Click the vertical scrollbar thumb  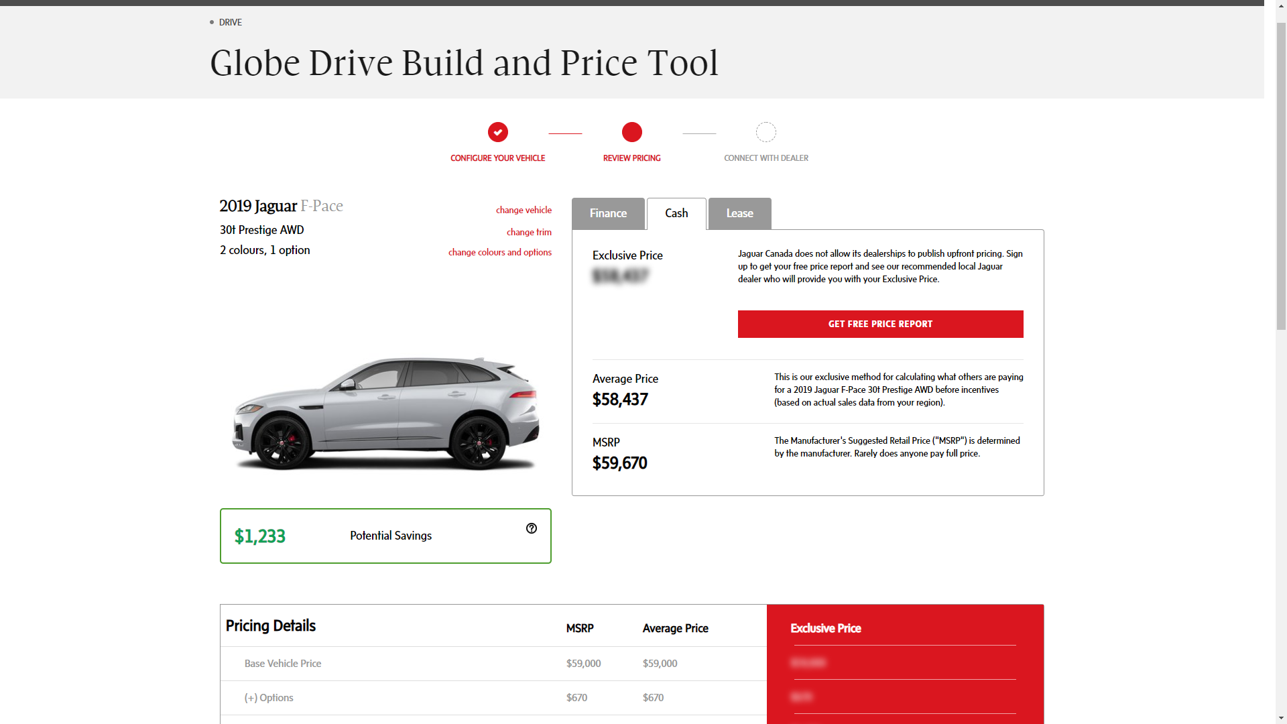1281,176
